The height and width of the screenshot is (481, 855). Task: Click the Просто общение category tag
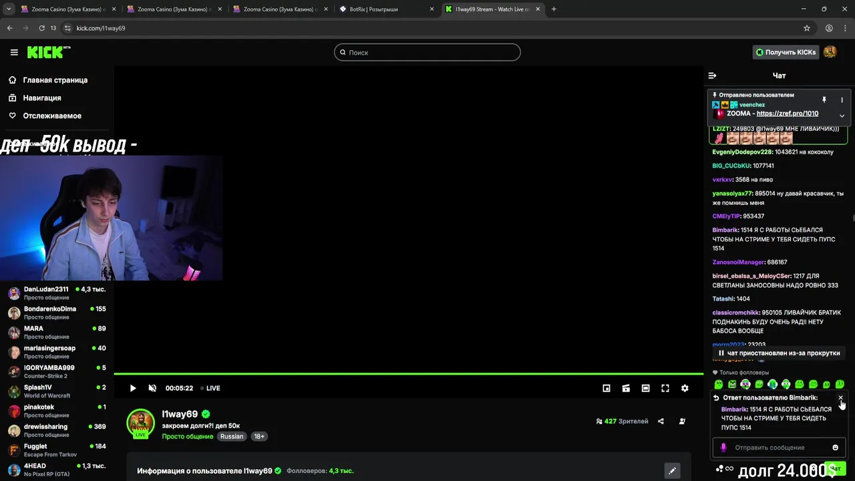pyautogui.click(x=188, y=436)
